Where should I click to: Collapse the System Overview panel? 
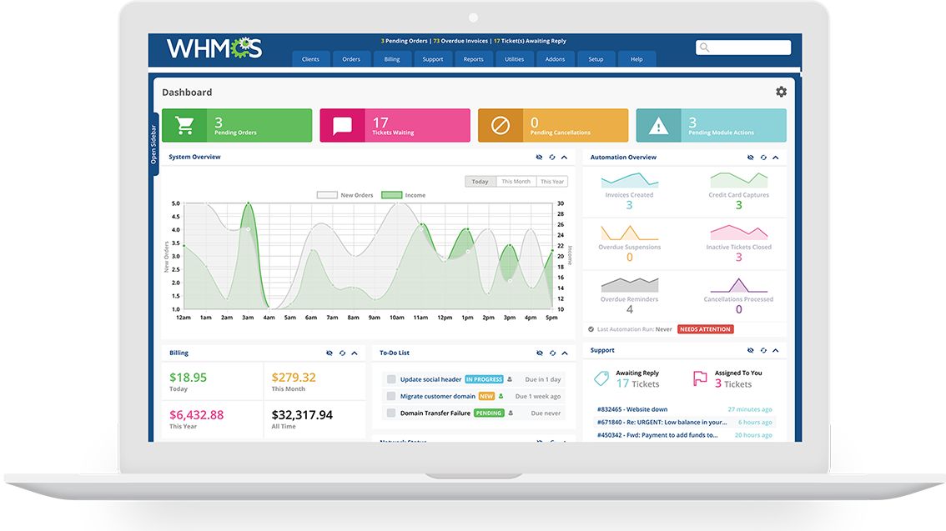tap(565, 158)
